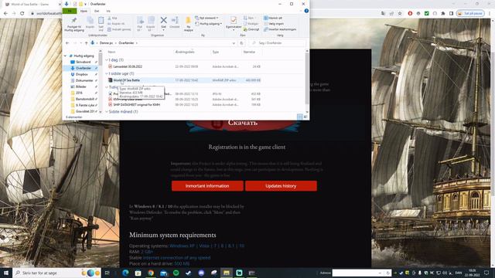Bookmark page with Chrome star icon
The height and width of the screenshot is (278, 495).
pyautogui.click(x=400, y=13)
